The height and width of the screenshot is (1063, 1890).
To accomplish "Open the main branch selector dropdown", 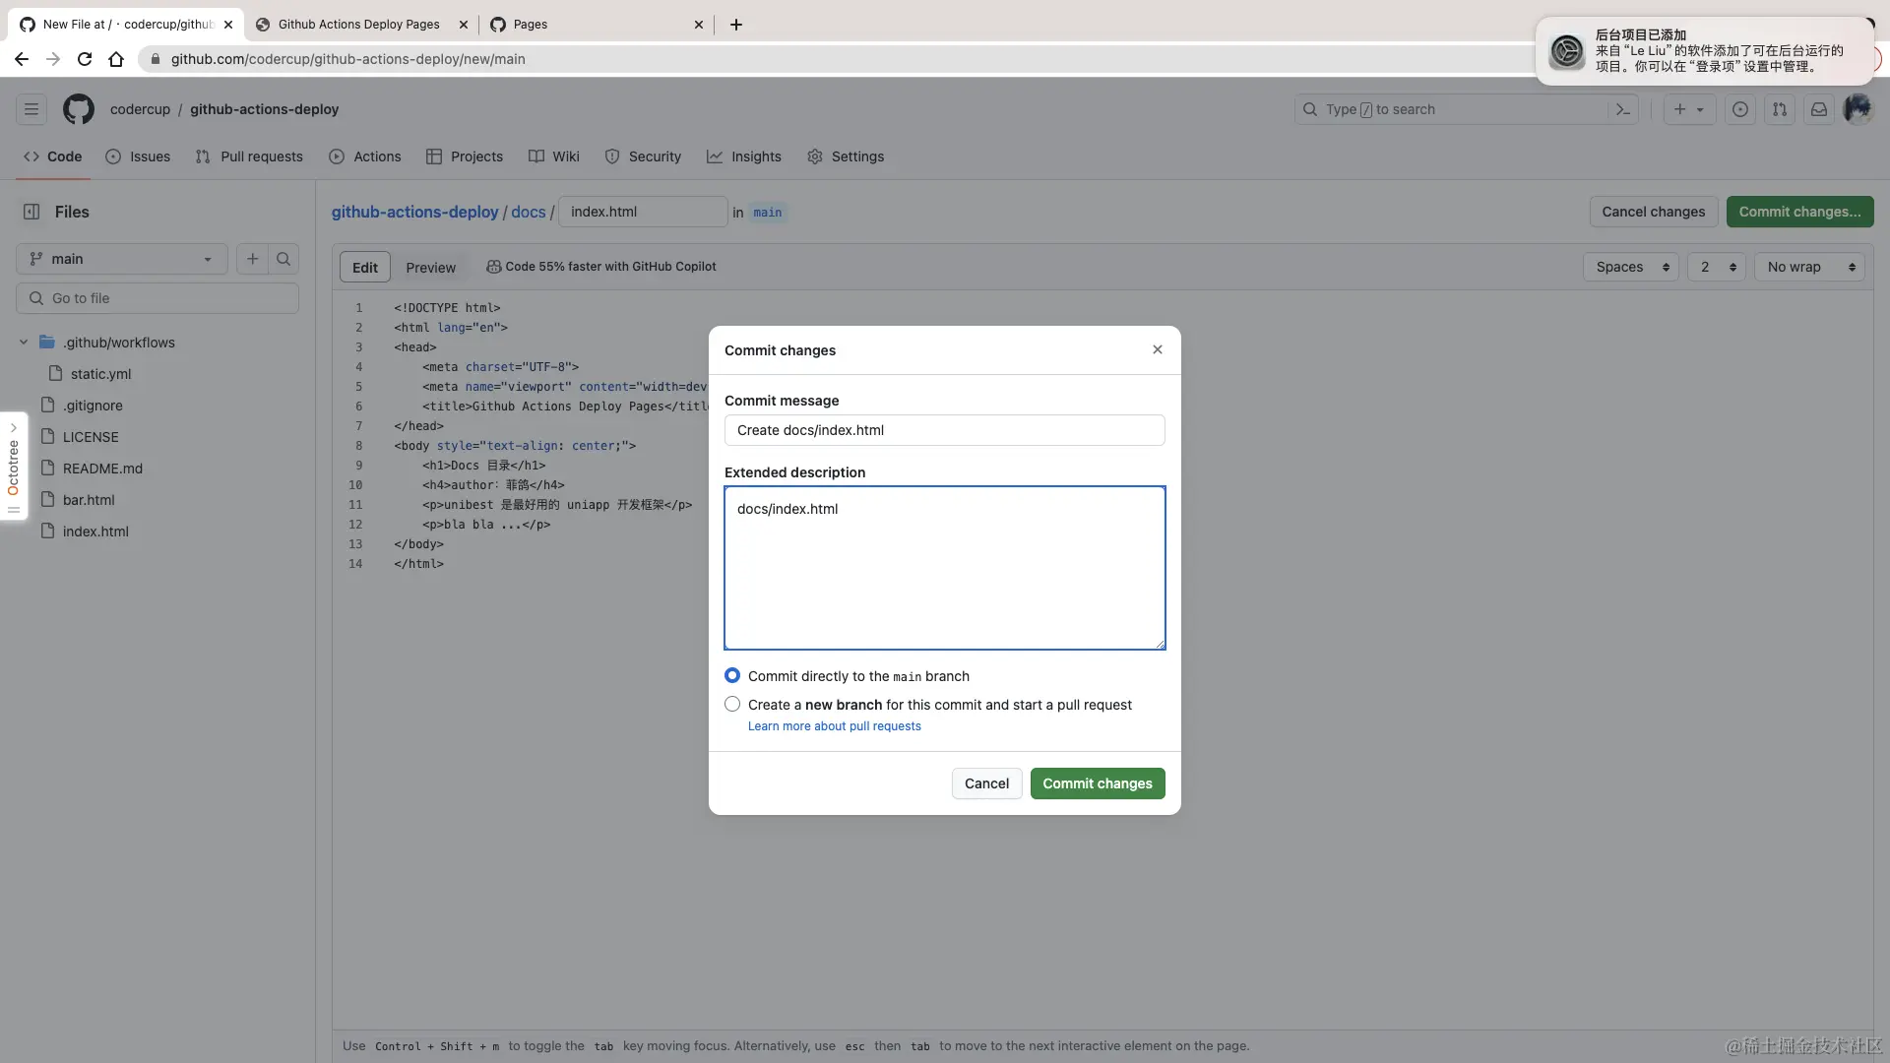I will click(122, 259).
